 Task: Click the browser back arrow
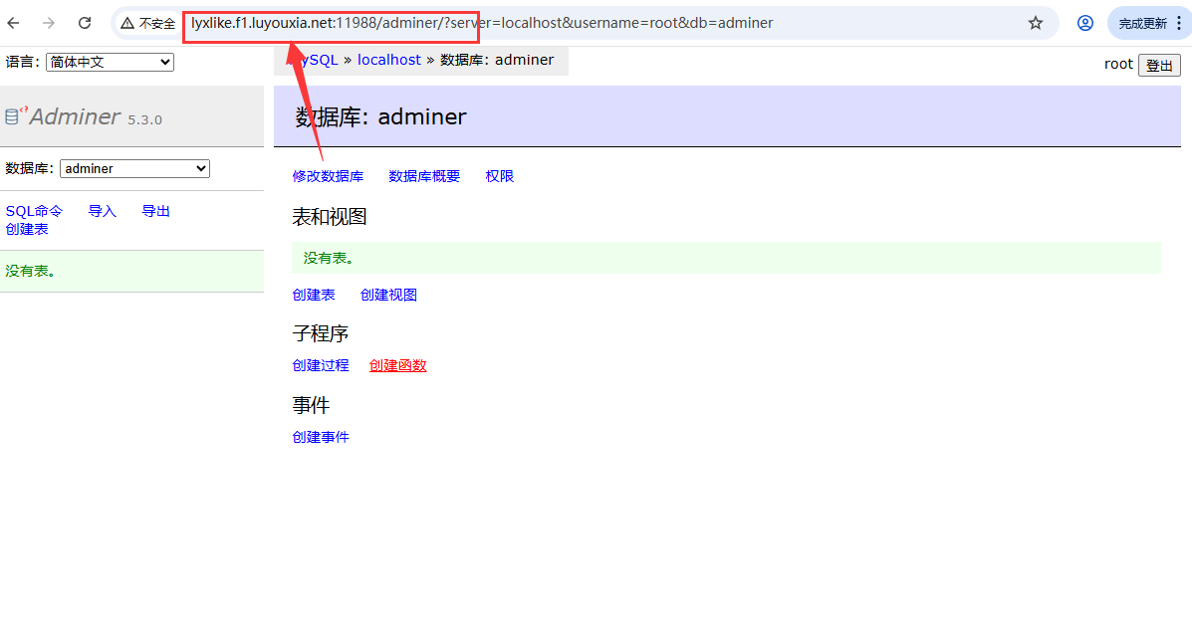[15, 22]
